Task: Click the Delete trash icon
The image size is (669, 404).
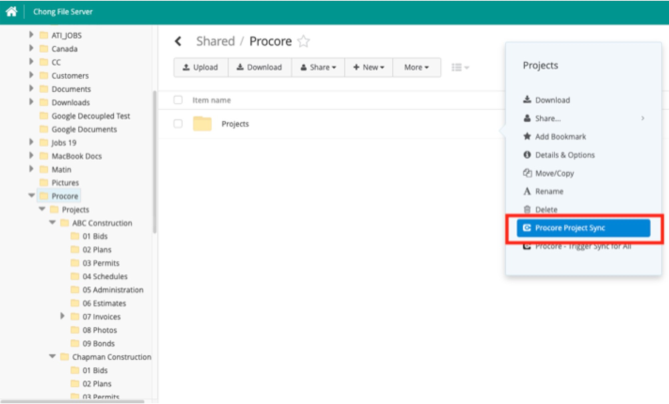Action: point(527,209)
